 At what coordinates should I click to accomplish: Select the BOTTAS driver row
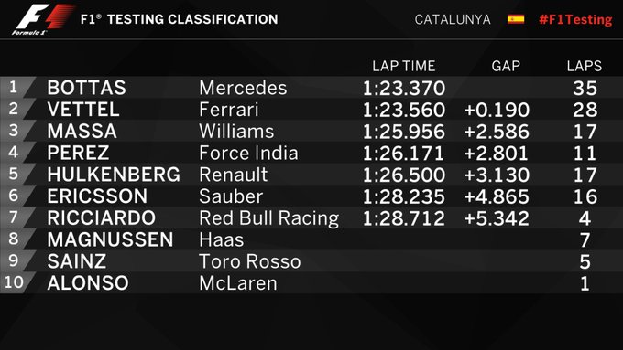pyautogui.click(x=311, y=87)
